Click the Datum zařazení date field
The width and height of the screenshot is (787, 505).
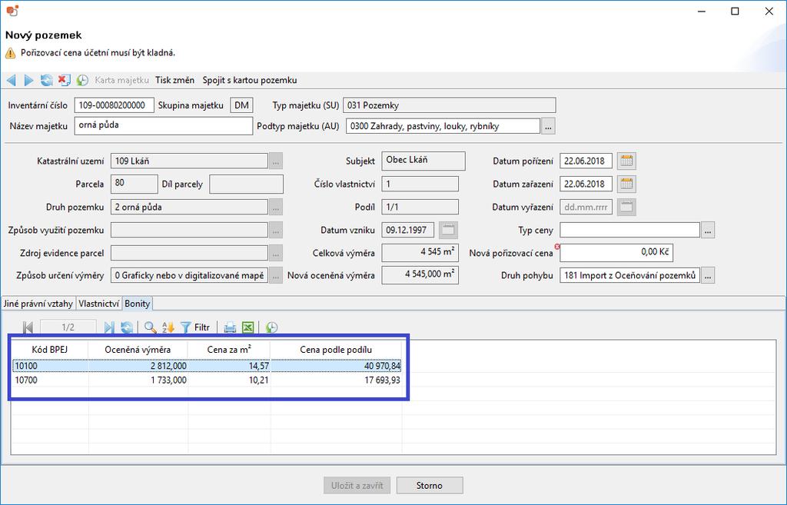[x=586, y=184]
